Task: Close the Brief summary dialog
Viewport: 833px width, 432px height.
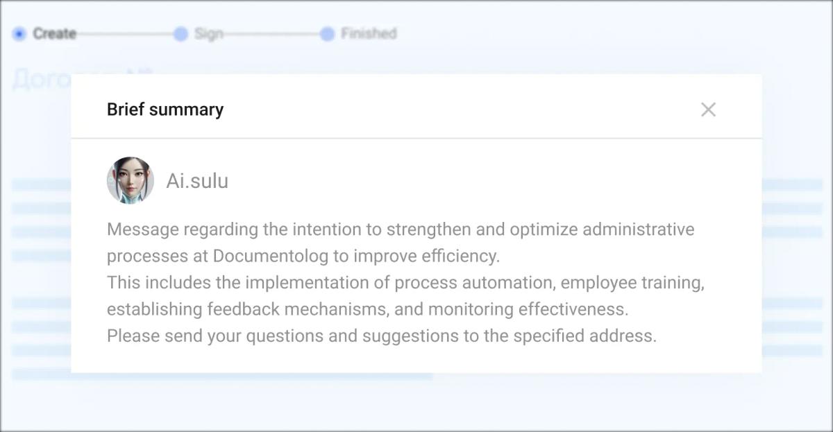Action: point(708,110)
